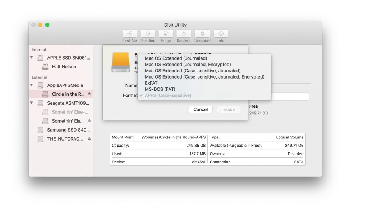
Task: Select Samsung SSD 840 in sidebar
Action: click(68, 130)
